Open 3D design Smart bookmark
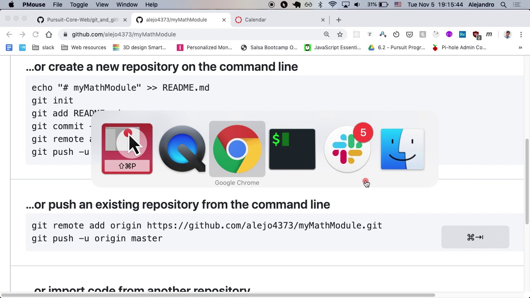This screenshot has width=530, height=298. tap(140, 48)
